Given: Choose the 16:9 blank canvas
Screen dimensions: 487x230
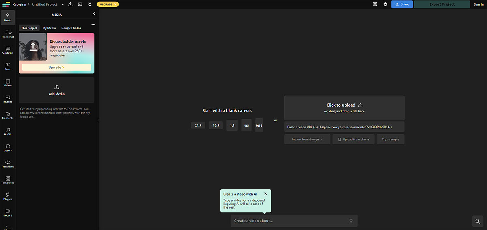Looking at the screenshot, I should tap(216, 125).
